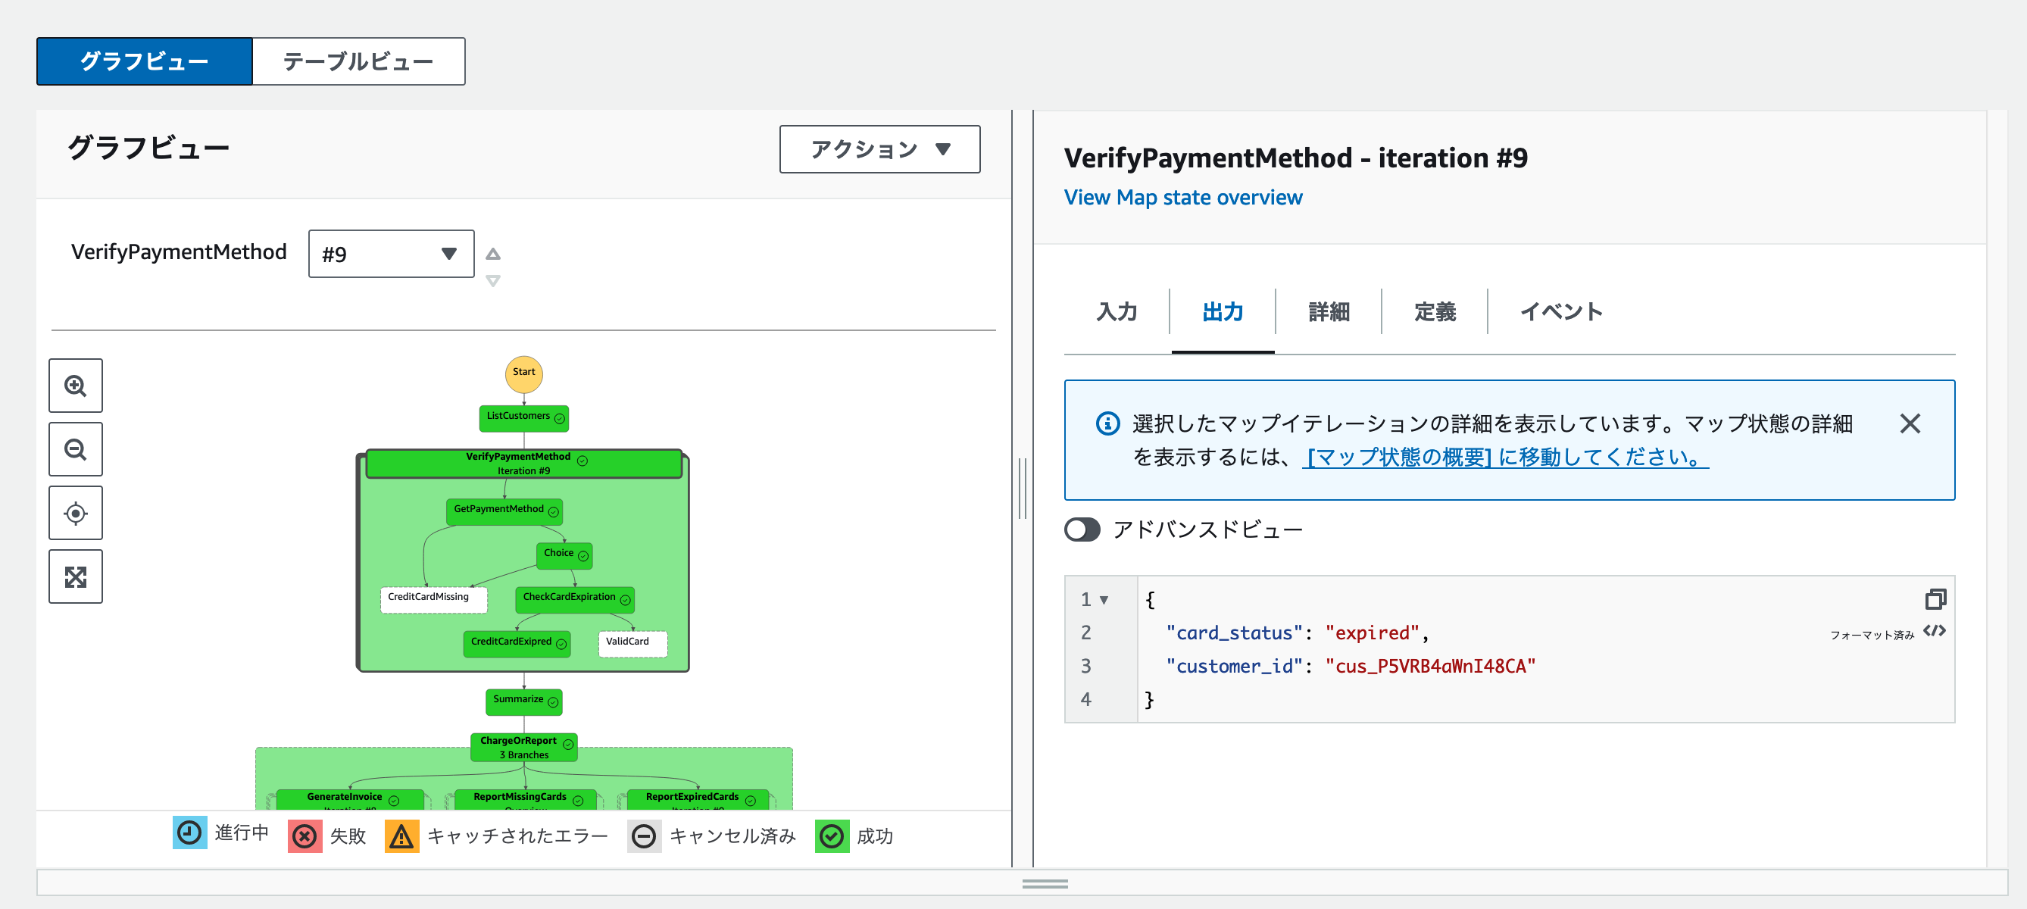Viewport: 2027px width, 909px height.
Task: Select the CreditCardExpired node in graph
Action: tap(516, 642)
